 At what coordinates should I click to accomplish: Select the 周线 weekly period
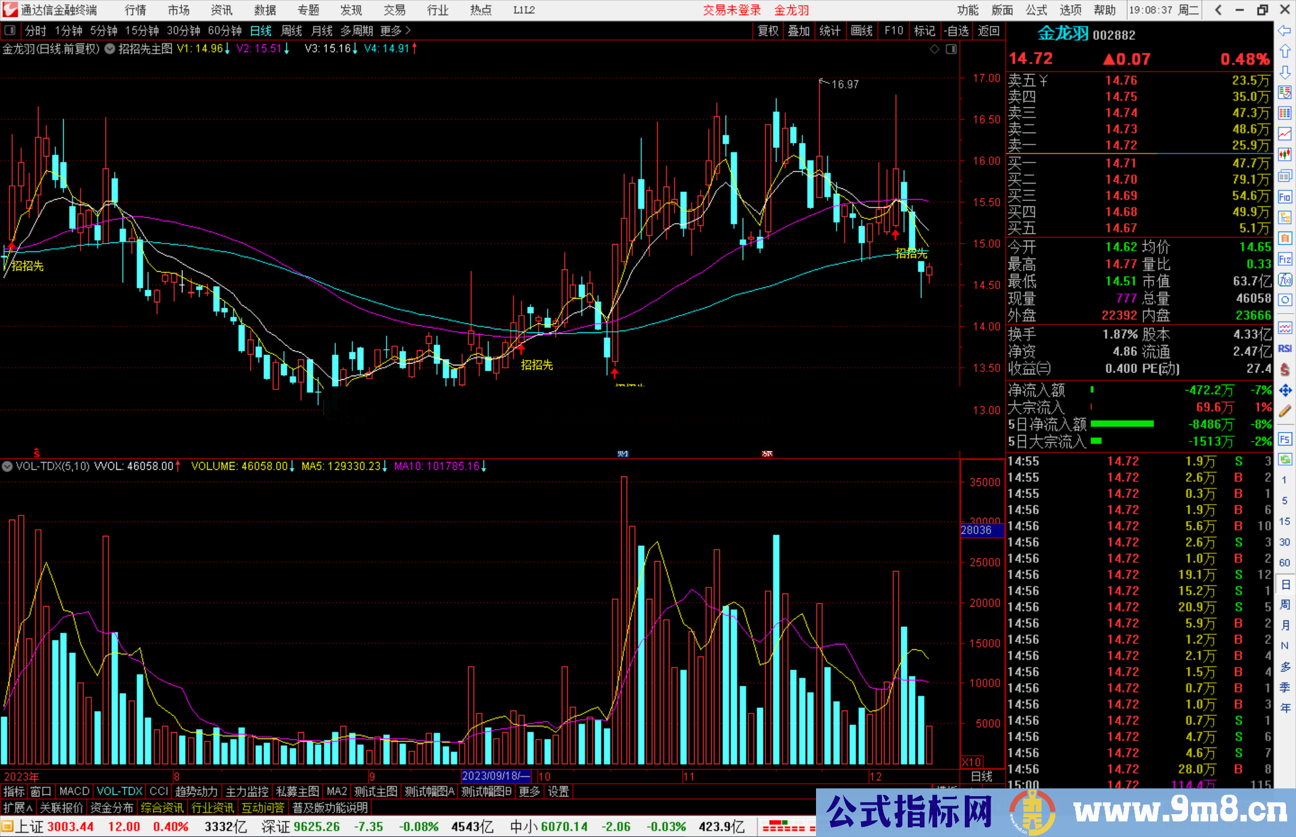(x=292, y=31)
